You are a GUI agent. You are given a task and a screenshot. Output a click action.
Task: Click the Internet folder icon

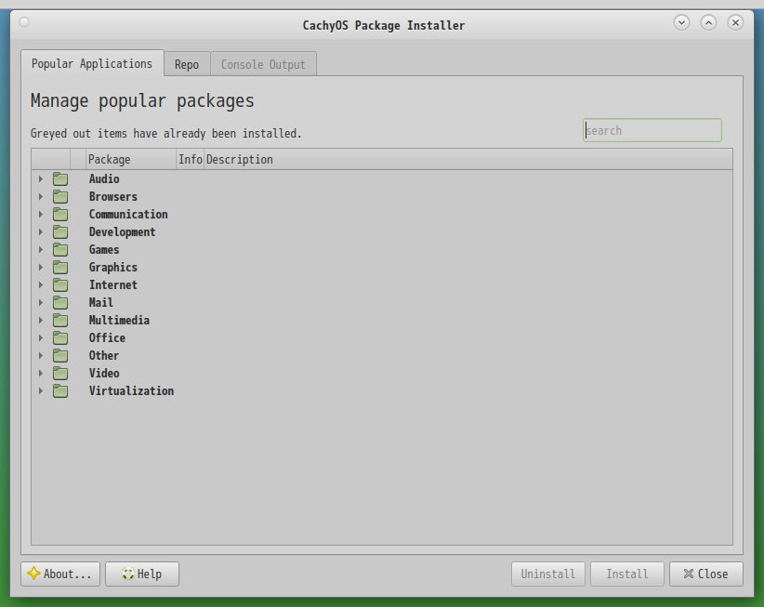click(x=60, y=285)
